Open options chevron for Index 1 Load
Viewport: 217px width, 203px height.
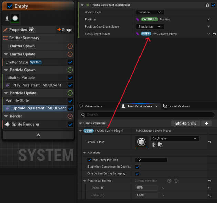[163, 195]
